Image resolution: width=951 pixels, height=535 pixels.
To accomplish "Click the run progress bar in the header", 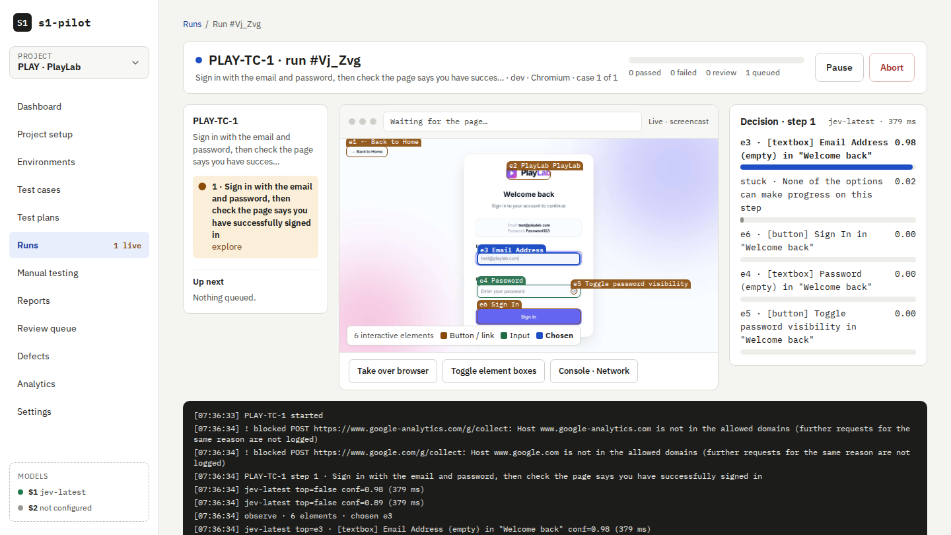I will [717, 60].
